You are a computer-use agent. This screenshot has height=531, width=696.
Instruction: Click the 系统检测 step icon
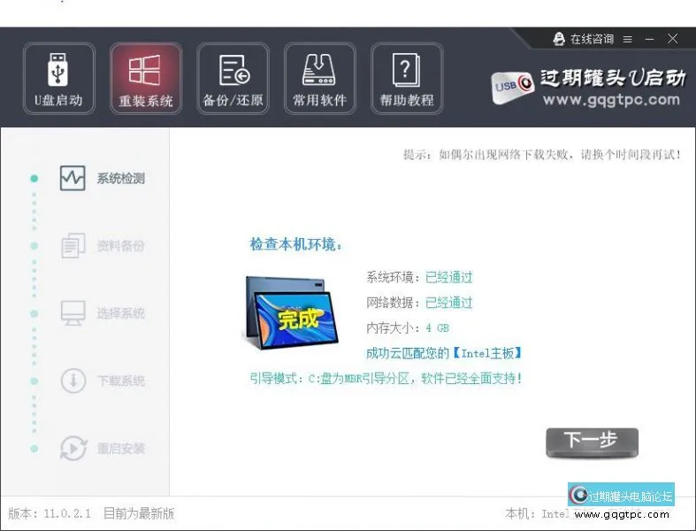coord(73,179)
